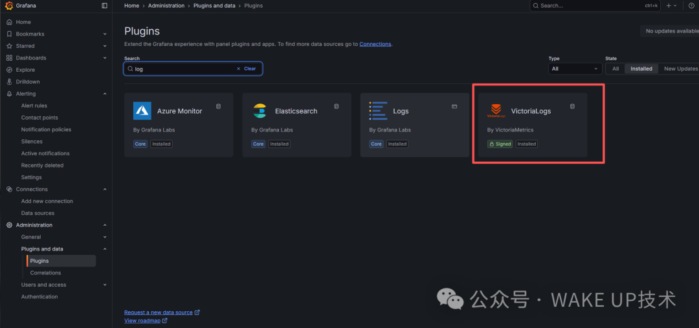
Task: Click the Alerting bell icon
Action: coord(9,94)
